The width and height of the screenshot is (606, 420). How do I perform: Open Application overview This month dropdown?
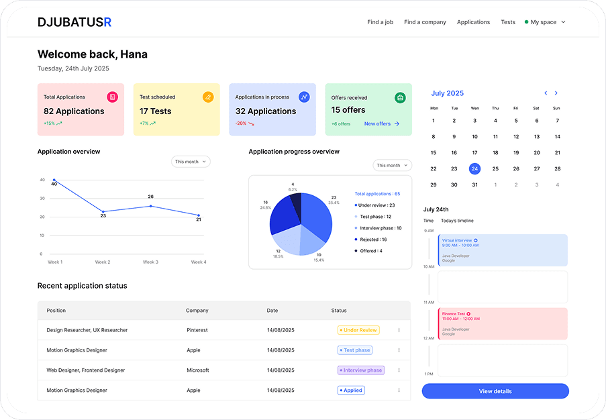(x=191, y=162)
